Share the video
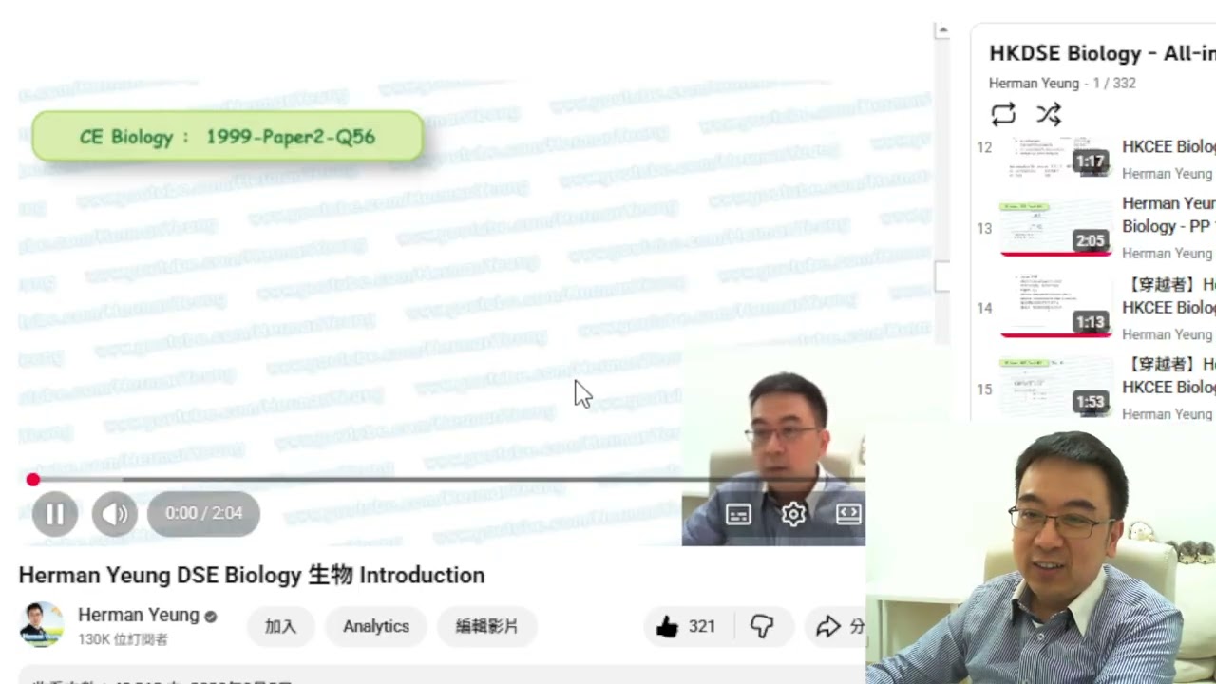Viewport: 1216px width, 684px height. point(840,626)
